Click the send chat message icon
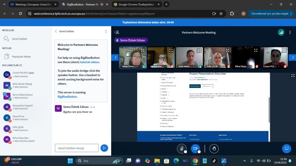Viewport: 296px width, 166px height. [x=104, y=148]
